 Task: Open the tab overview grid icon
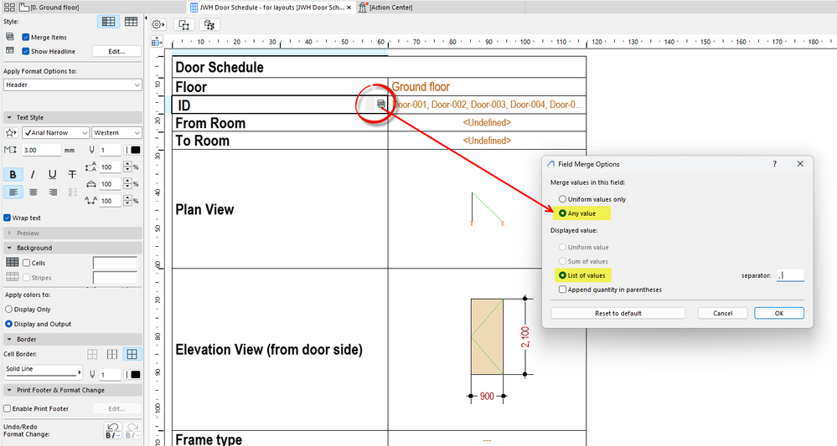[9, 7]
